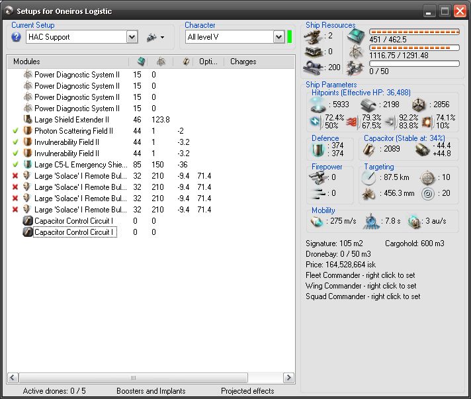Click the blue help question mark icon
This screenshot has height=399, width=471.
click(16, 37)
